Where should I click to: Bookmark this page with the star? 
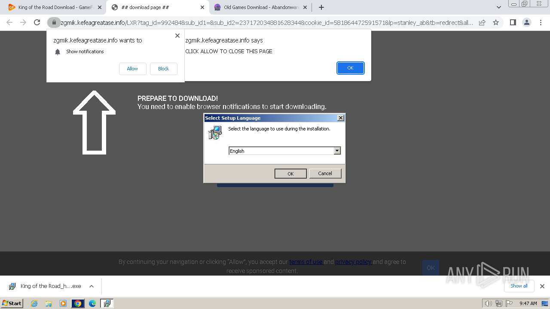496,22
